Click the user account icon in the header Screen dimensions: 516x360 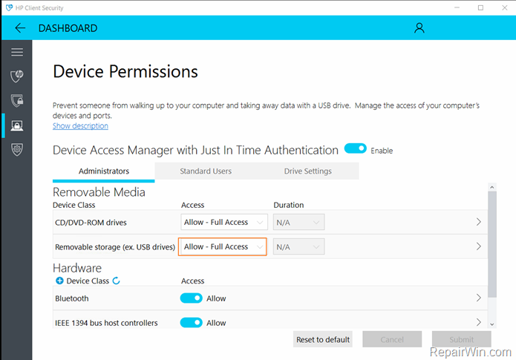click(419, 28)
